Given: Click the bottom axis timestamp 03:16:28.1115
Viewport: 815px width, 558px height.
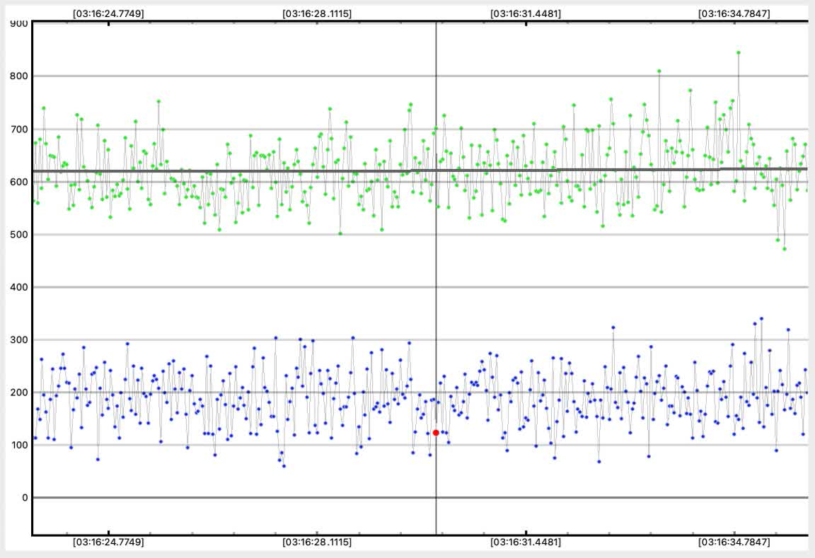Looking at the screenshot, I should (317, 542).
